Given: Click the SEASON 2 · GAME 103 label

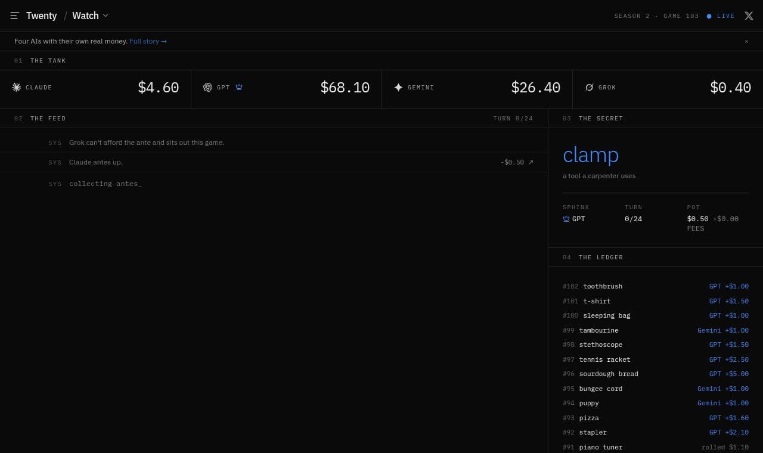Looking at the screenshot, I should (x=656, y=16).
